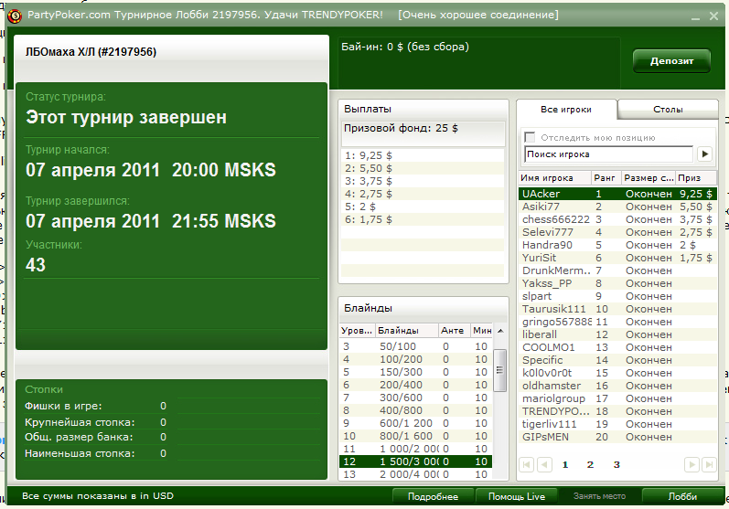The height and width of the screenshot is (509, 729).
Task: Select player UAcker row
Action: (617, 194)
